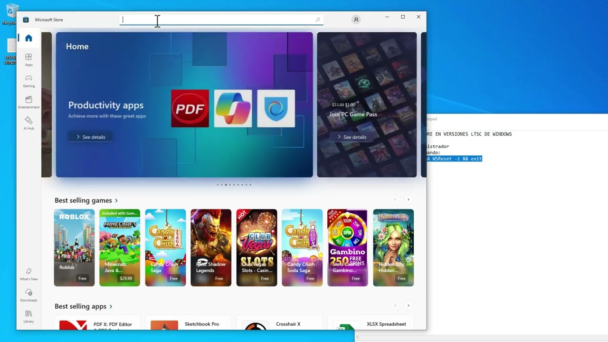Screen dimensions: 608x342
Task: Click the ENABLE WINDOWS desktop file icon
Action: pos(9,51)
